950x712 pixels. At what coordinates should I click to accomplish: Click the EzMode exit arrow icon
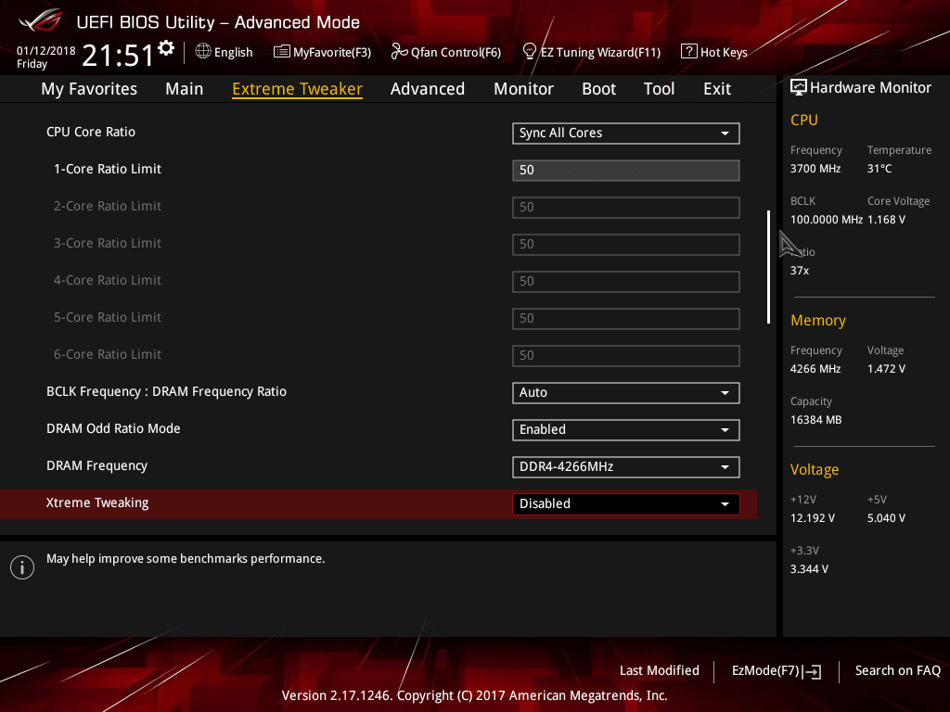coord(812,671)
